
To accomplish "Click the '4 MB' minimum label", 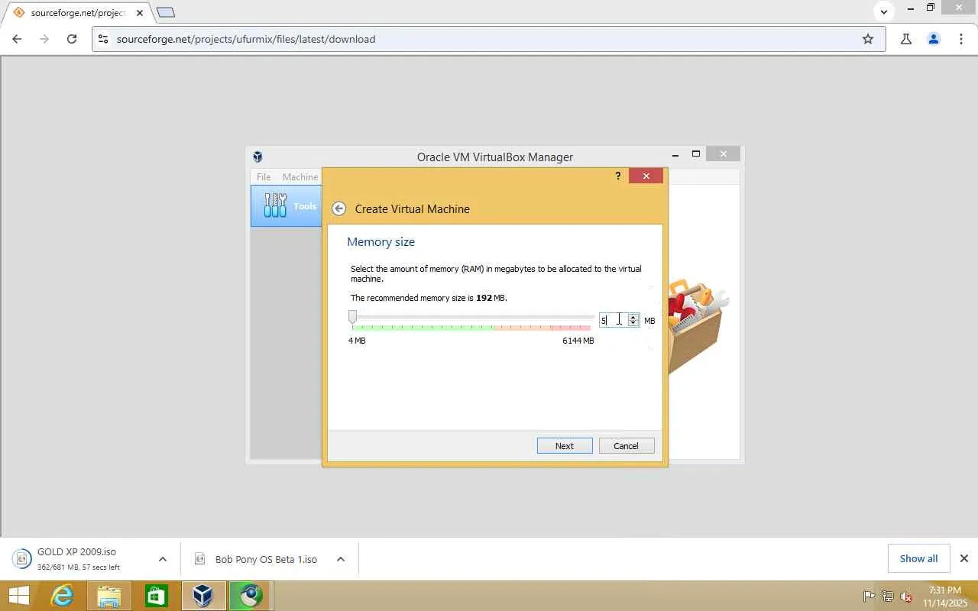I will 357,341.
